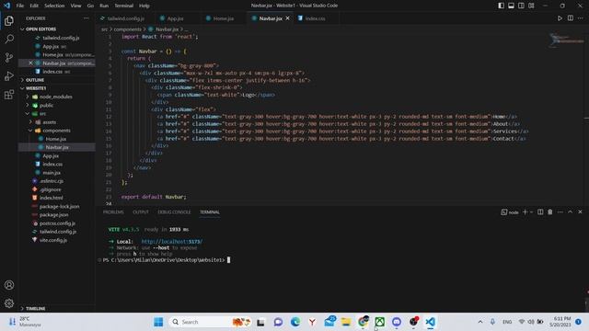589x331 pixels.
Task: Open vite.config.js in the file tree
Action: (x=56, y=240)
